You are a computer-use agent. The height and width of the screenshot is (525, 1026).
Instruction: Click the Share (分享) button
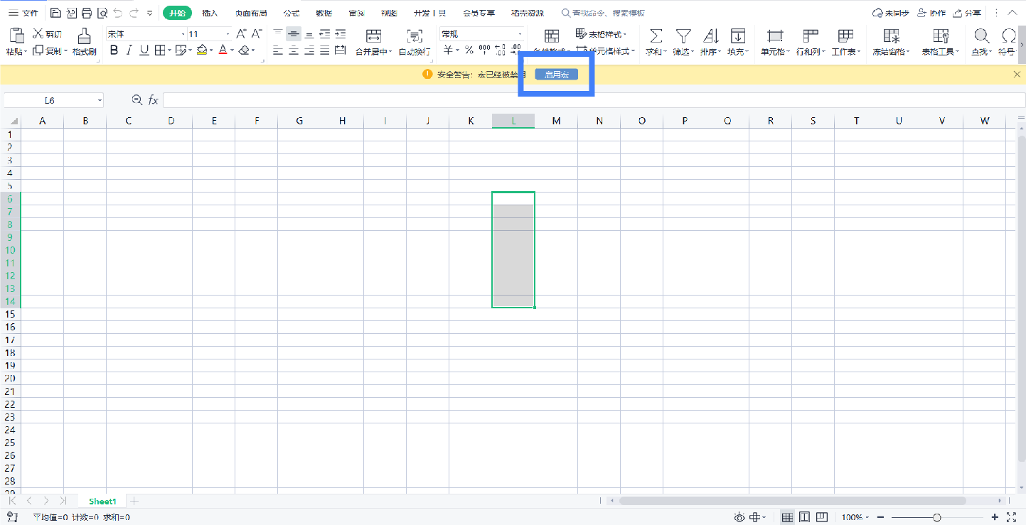(x=968, y=13)
